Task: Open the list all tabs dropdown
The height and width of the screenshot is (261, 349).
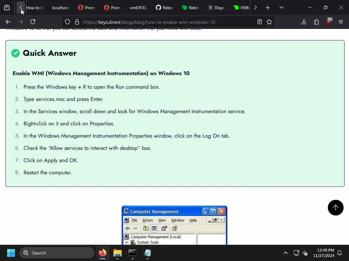Action: tap(281, 7)
